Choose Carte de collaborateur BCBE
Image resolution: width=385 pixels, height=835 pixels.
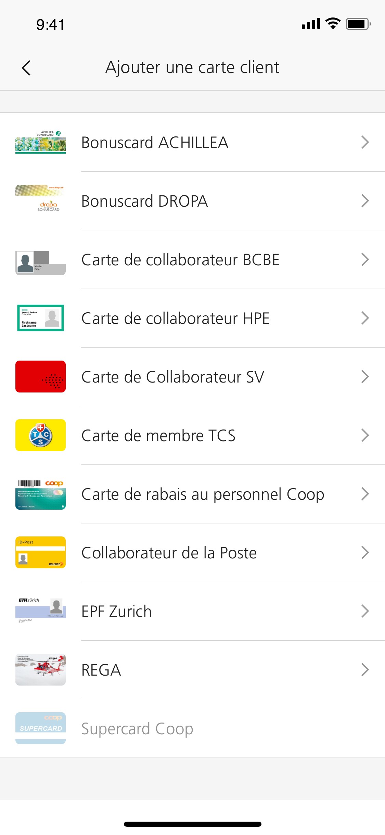pos(180,260)
